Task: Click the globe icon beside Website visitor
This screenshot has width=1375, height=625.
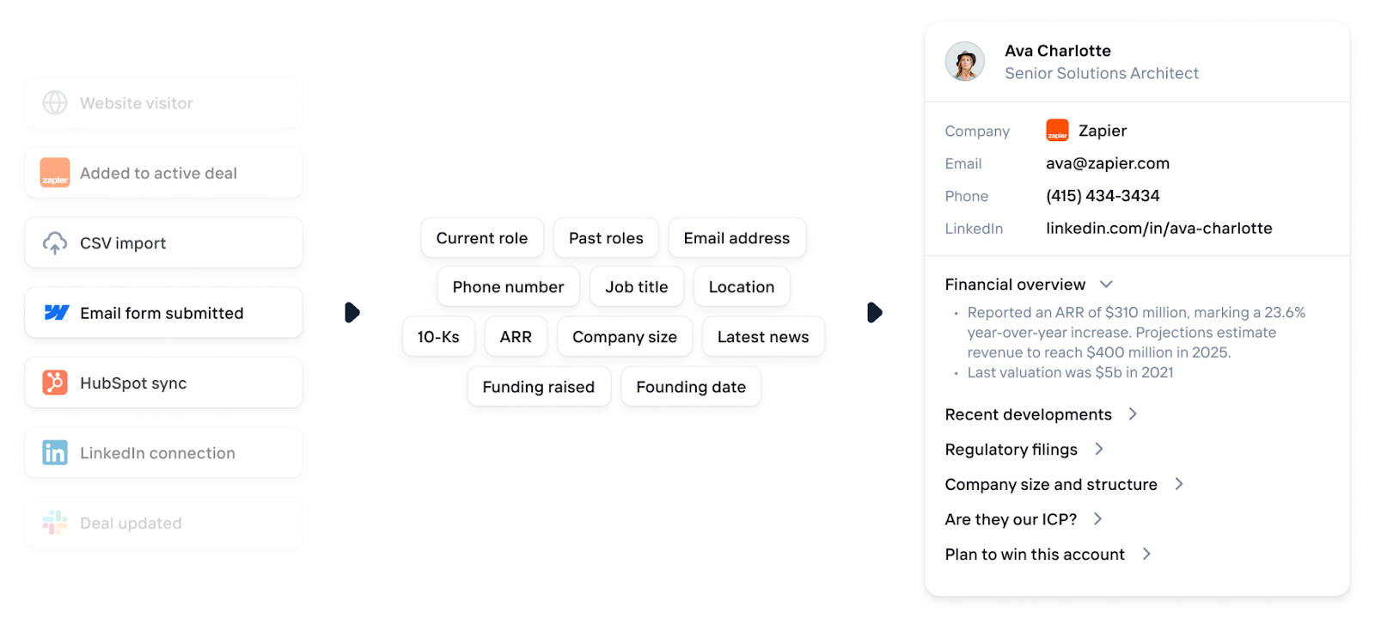Action: pos(55,103)
